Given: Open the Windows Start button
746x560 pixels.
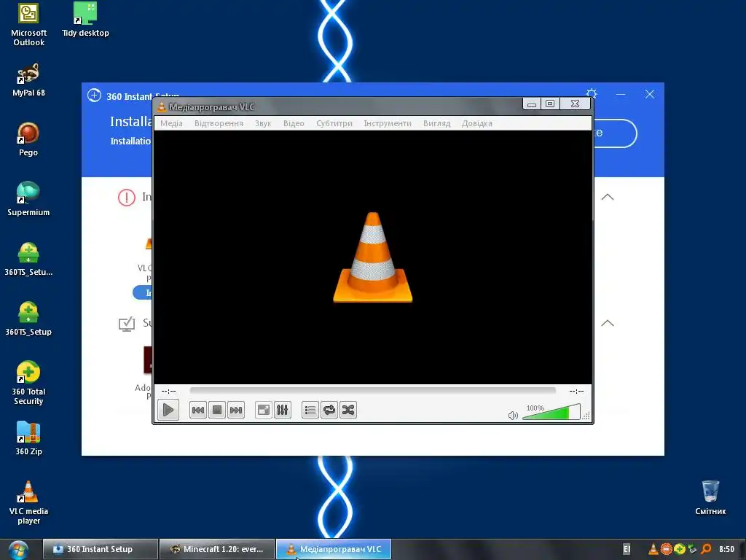Looking at the screenshot, I should click(x=18, y=550).
